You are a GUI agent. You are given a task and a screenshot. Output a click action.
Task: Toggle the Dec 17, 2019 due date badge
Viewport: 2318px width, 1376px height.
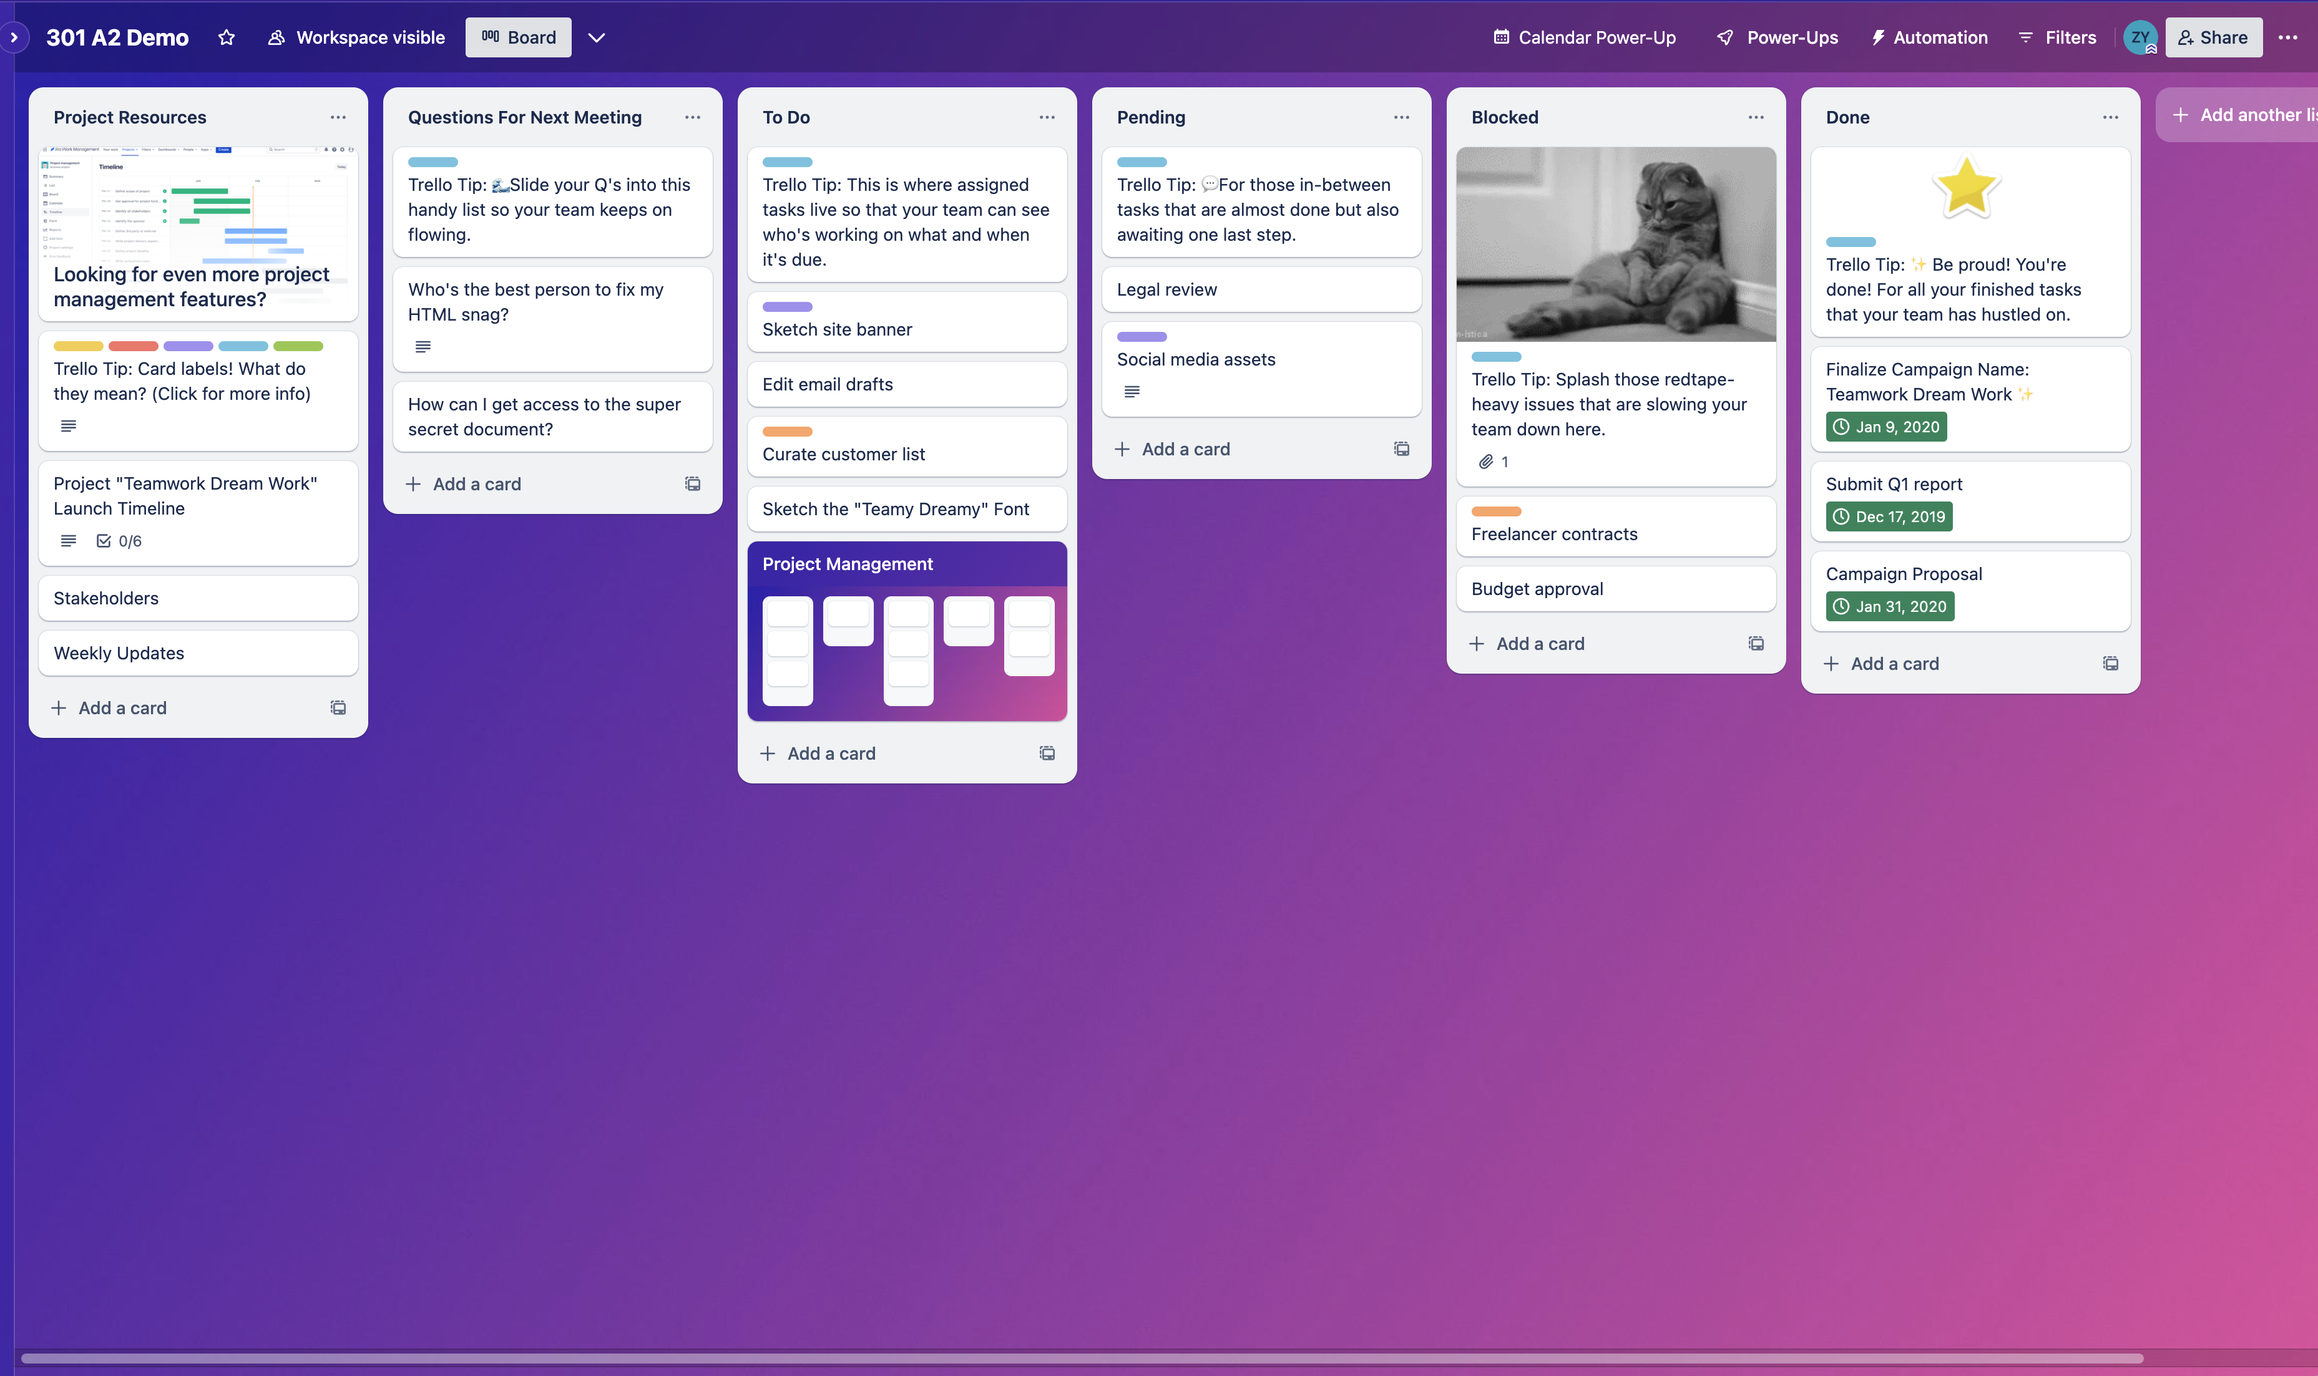coord(1889,517)
